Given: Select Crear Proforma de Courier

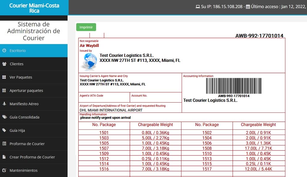Looking at the screenshot, I should pos(34,157).
